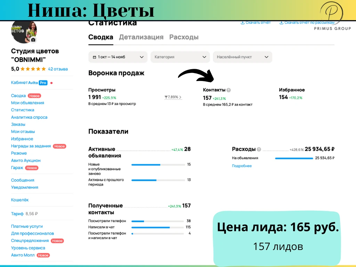Click the camera icon on profile avatar
Screen dimensions: 356x267
[x=33, y=40]
